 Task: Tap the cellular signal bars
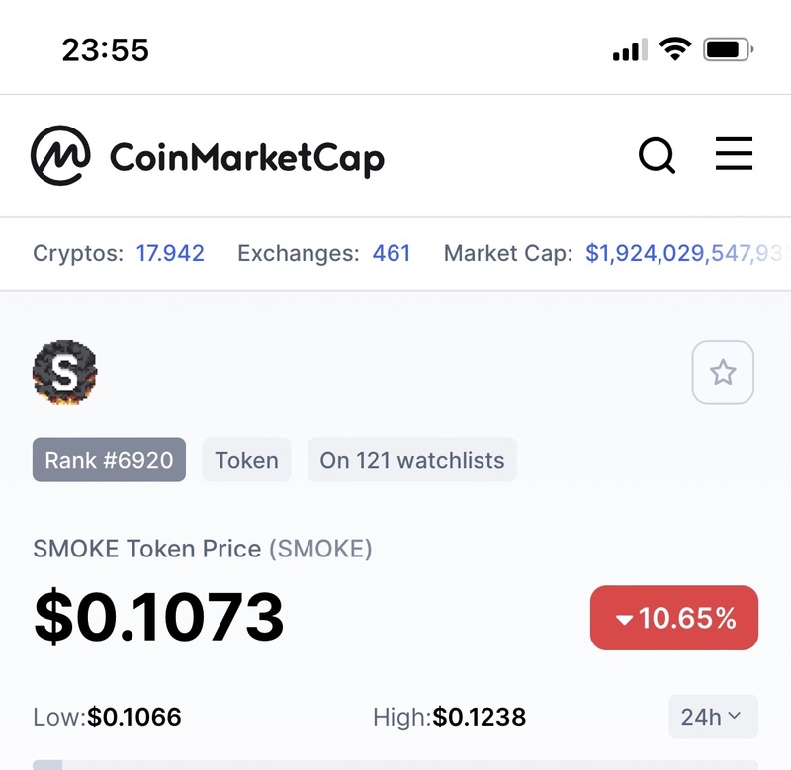tap(630, 49)
